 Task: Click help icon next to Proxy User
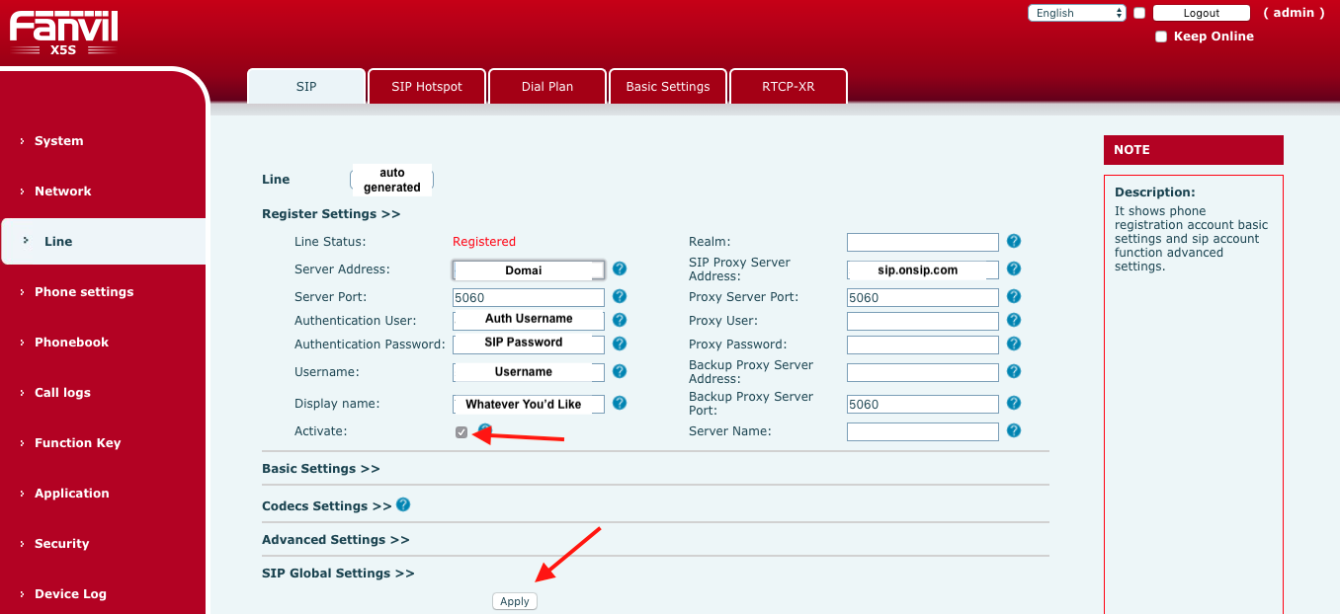click(1014, 320)
